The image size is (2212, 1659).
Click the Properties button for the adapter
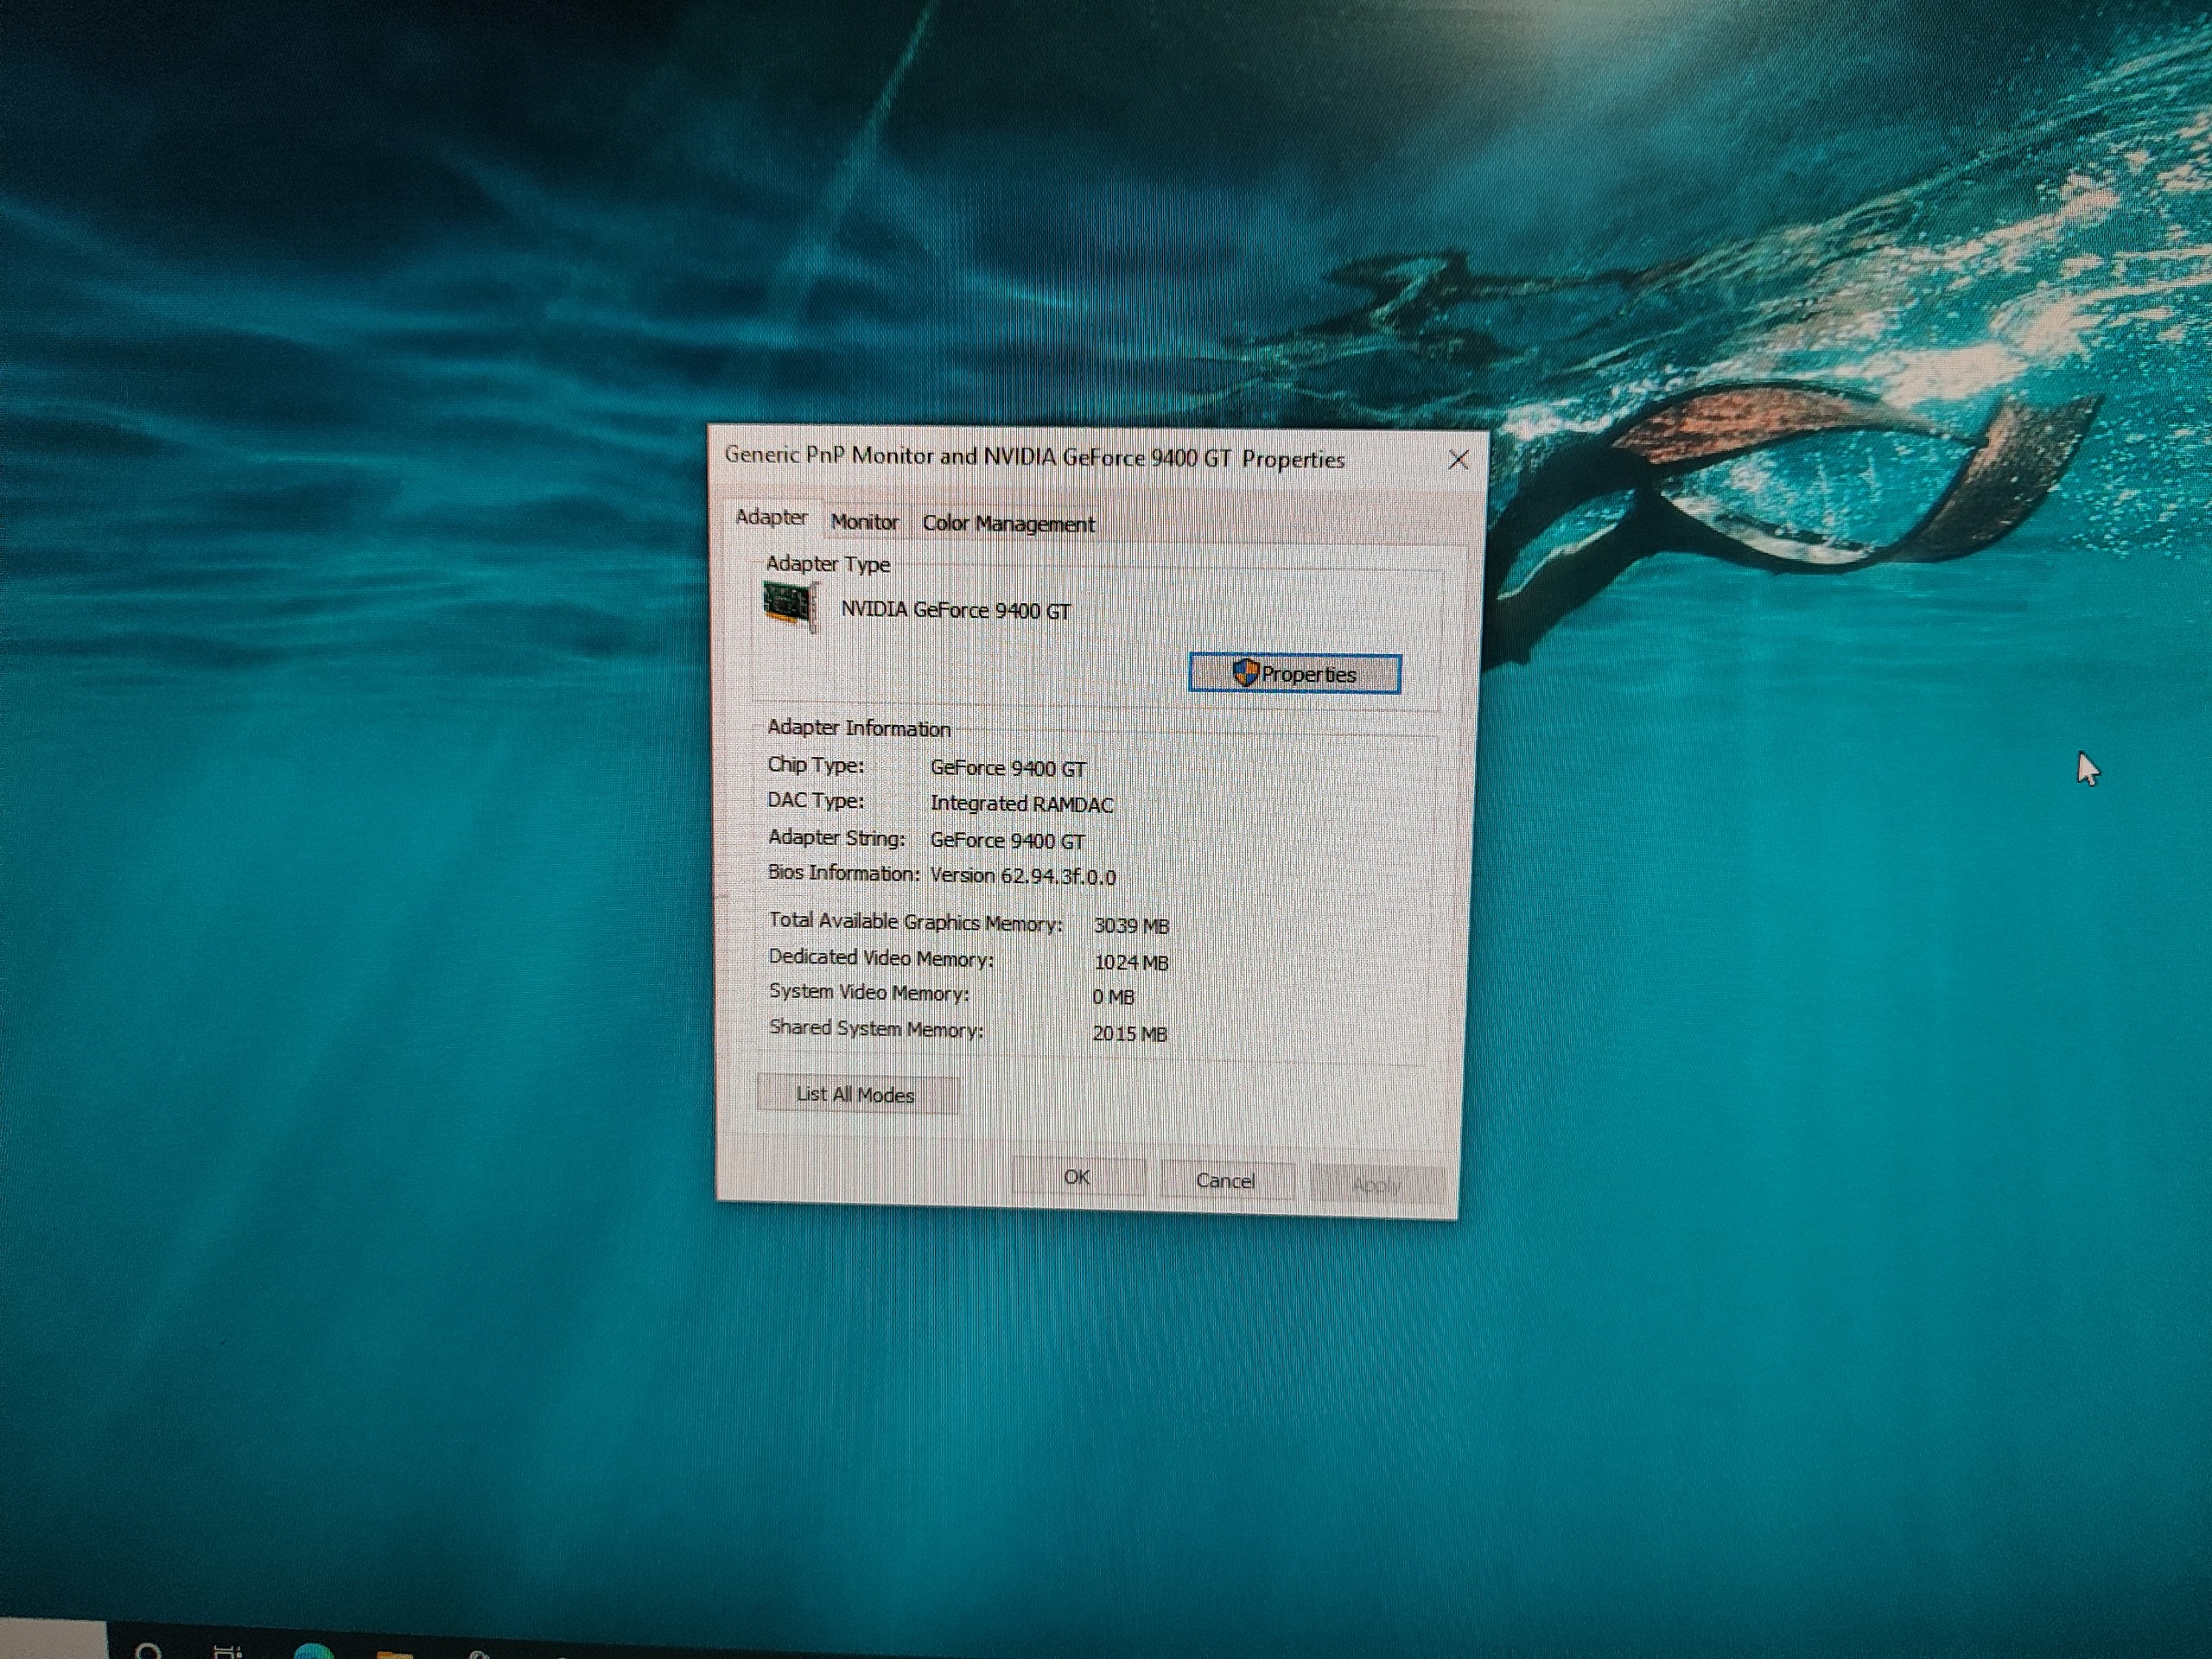click(1294, 673)
